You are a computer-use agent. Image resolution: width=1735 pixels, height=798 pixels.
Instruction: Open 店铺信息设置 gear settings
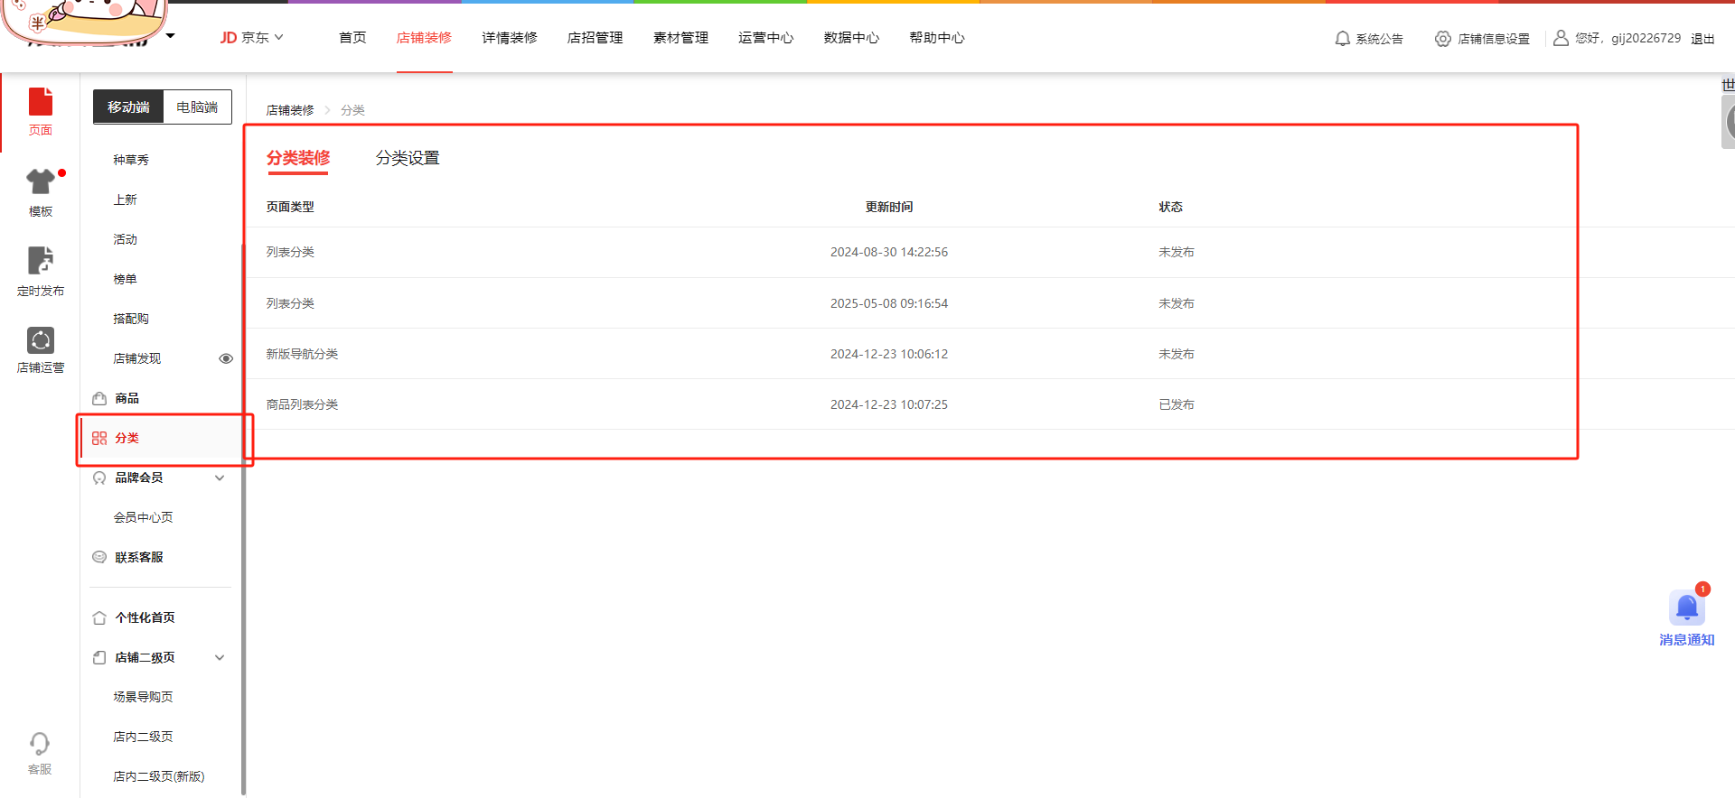coord(1443,39)
